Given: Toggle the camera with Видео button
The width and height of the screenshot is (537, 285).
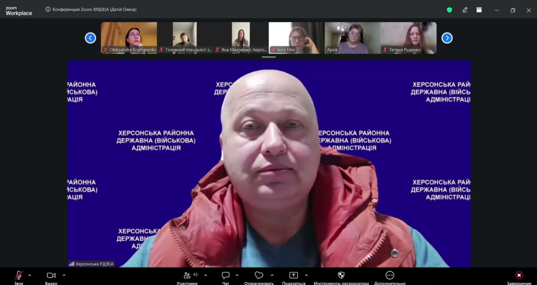Looking at the screenshot, I should pos(51,277).
